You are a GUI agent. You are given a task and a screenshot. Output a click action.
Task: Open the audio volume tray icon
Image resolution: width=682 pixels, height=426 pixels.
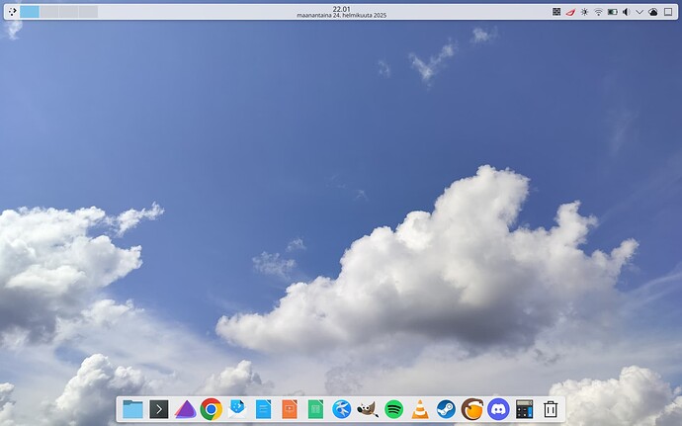click(627, 12)
